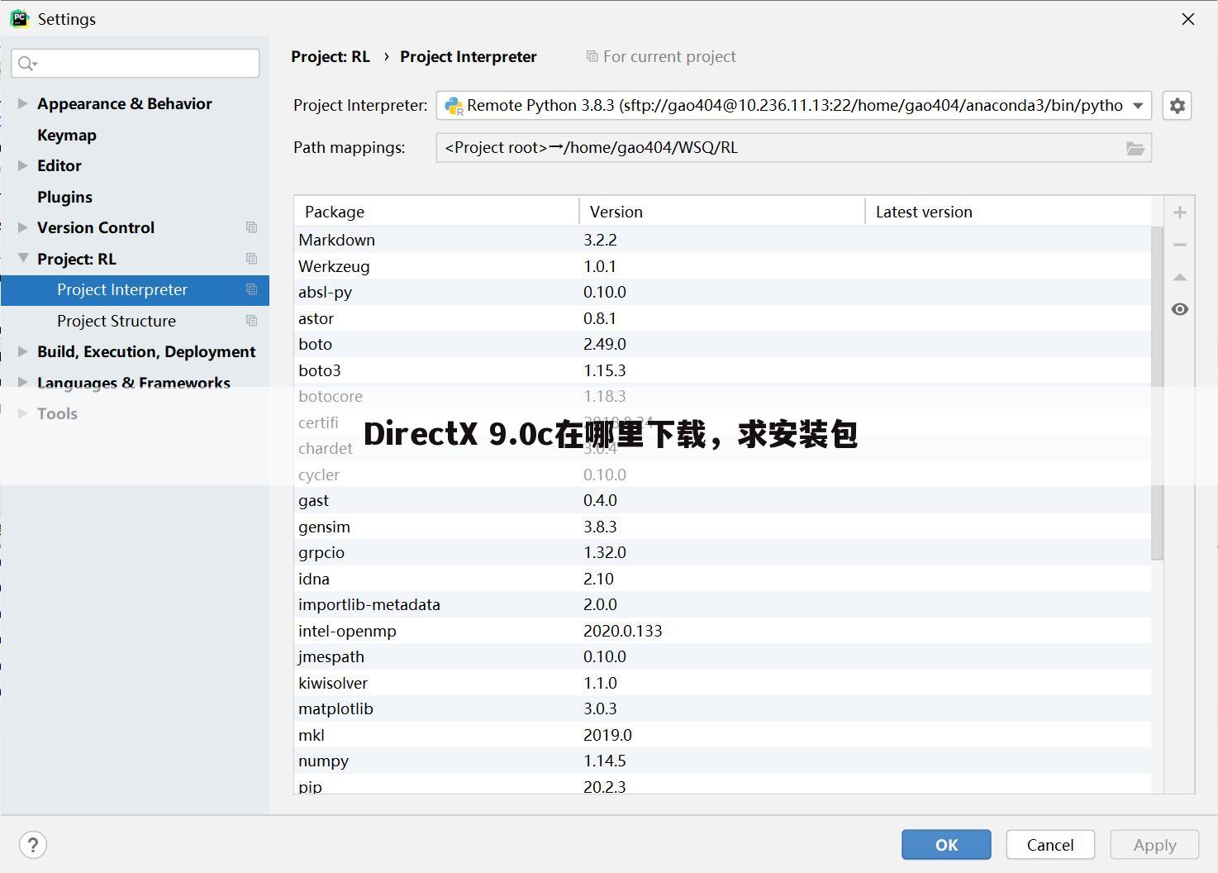Select the grpcio package row
Screen dimensions: 1218x873
pyautogui.click(x=722, y=552)
